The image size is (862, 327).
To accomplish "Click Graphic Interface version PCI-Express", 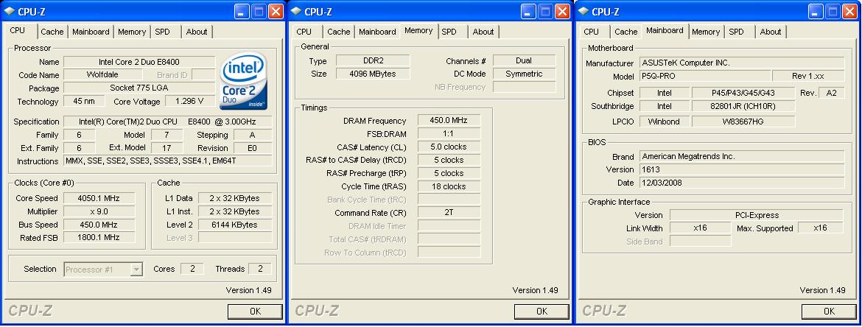I will [x=757, y=215].
